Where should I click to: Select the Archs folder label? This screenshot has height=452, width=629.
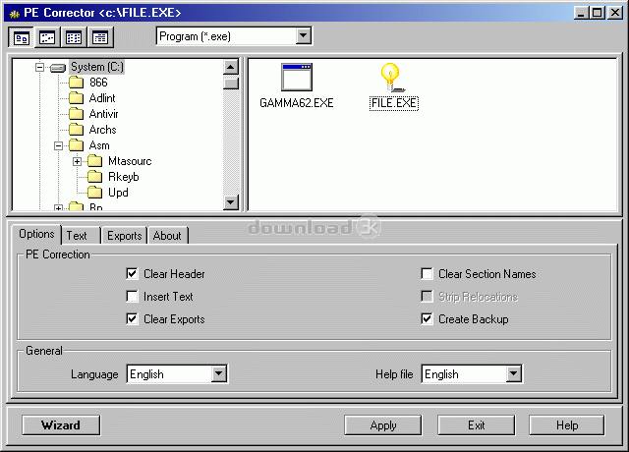102,130
